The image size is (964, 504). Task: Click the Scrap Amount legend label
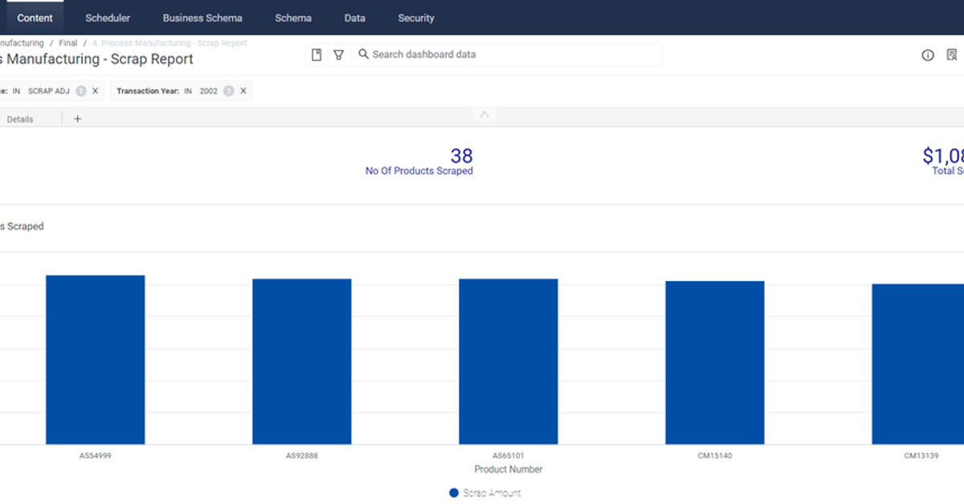[492, 493]
